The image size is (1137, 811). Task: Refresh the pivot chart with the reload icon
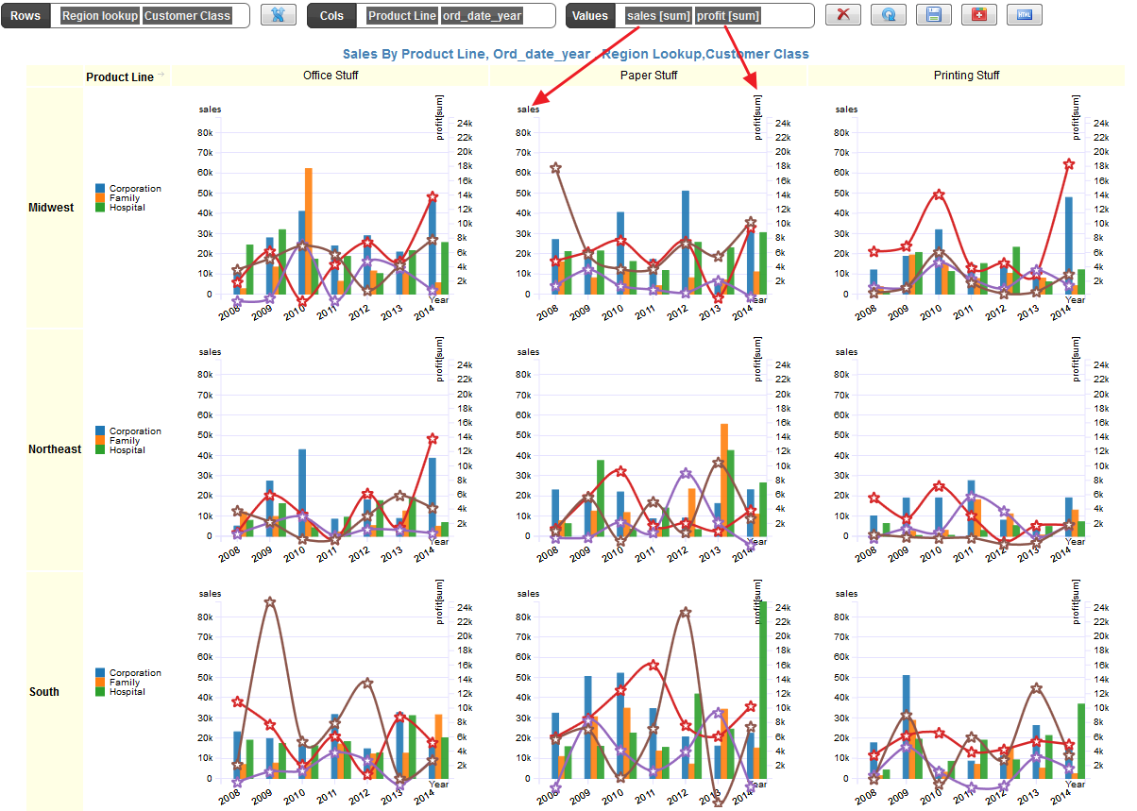click(888, 15)
